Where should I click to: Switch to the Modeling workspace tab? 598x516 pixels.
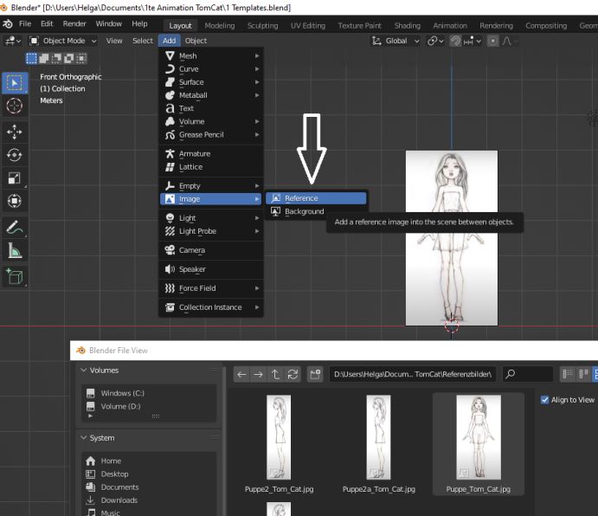219,26
